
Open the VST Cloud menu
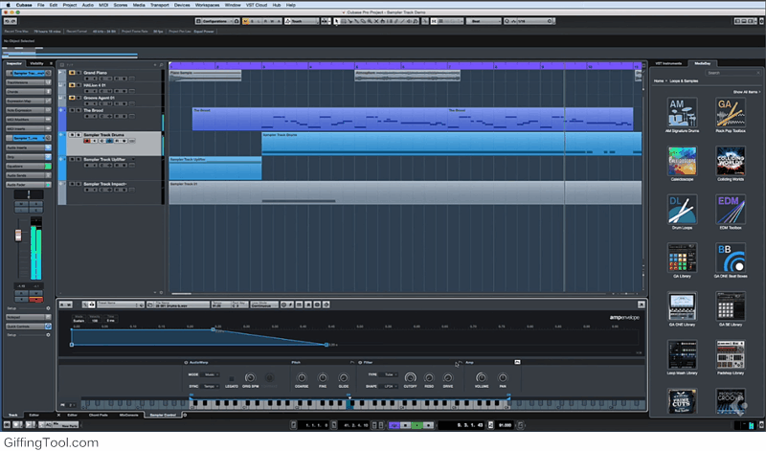[257, 5]
